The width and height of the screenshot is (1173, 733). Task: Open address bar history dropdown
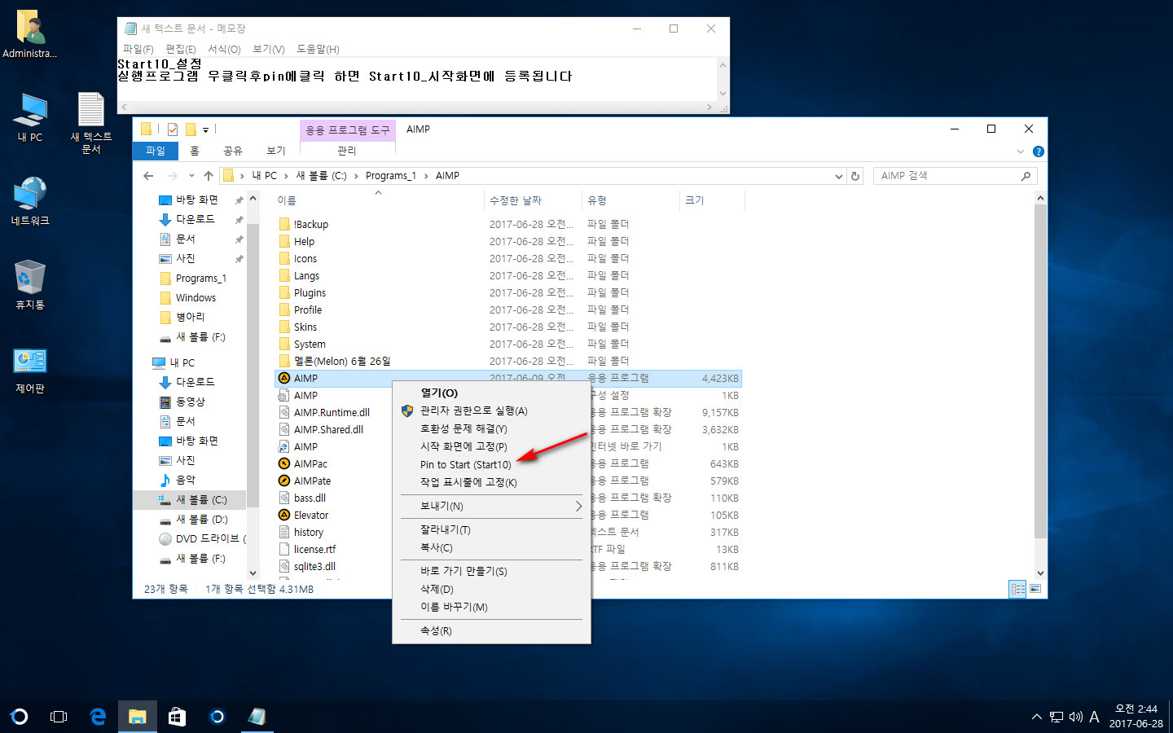(839, 176)
